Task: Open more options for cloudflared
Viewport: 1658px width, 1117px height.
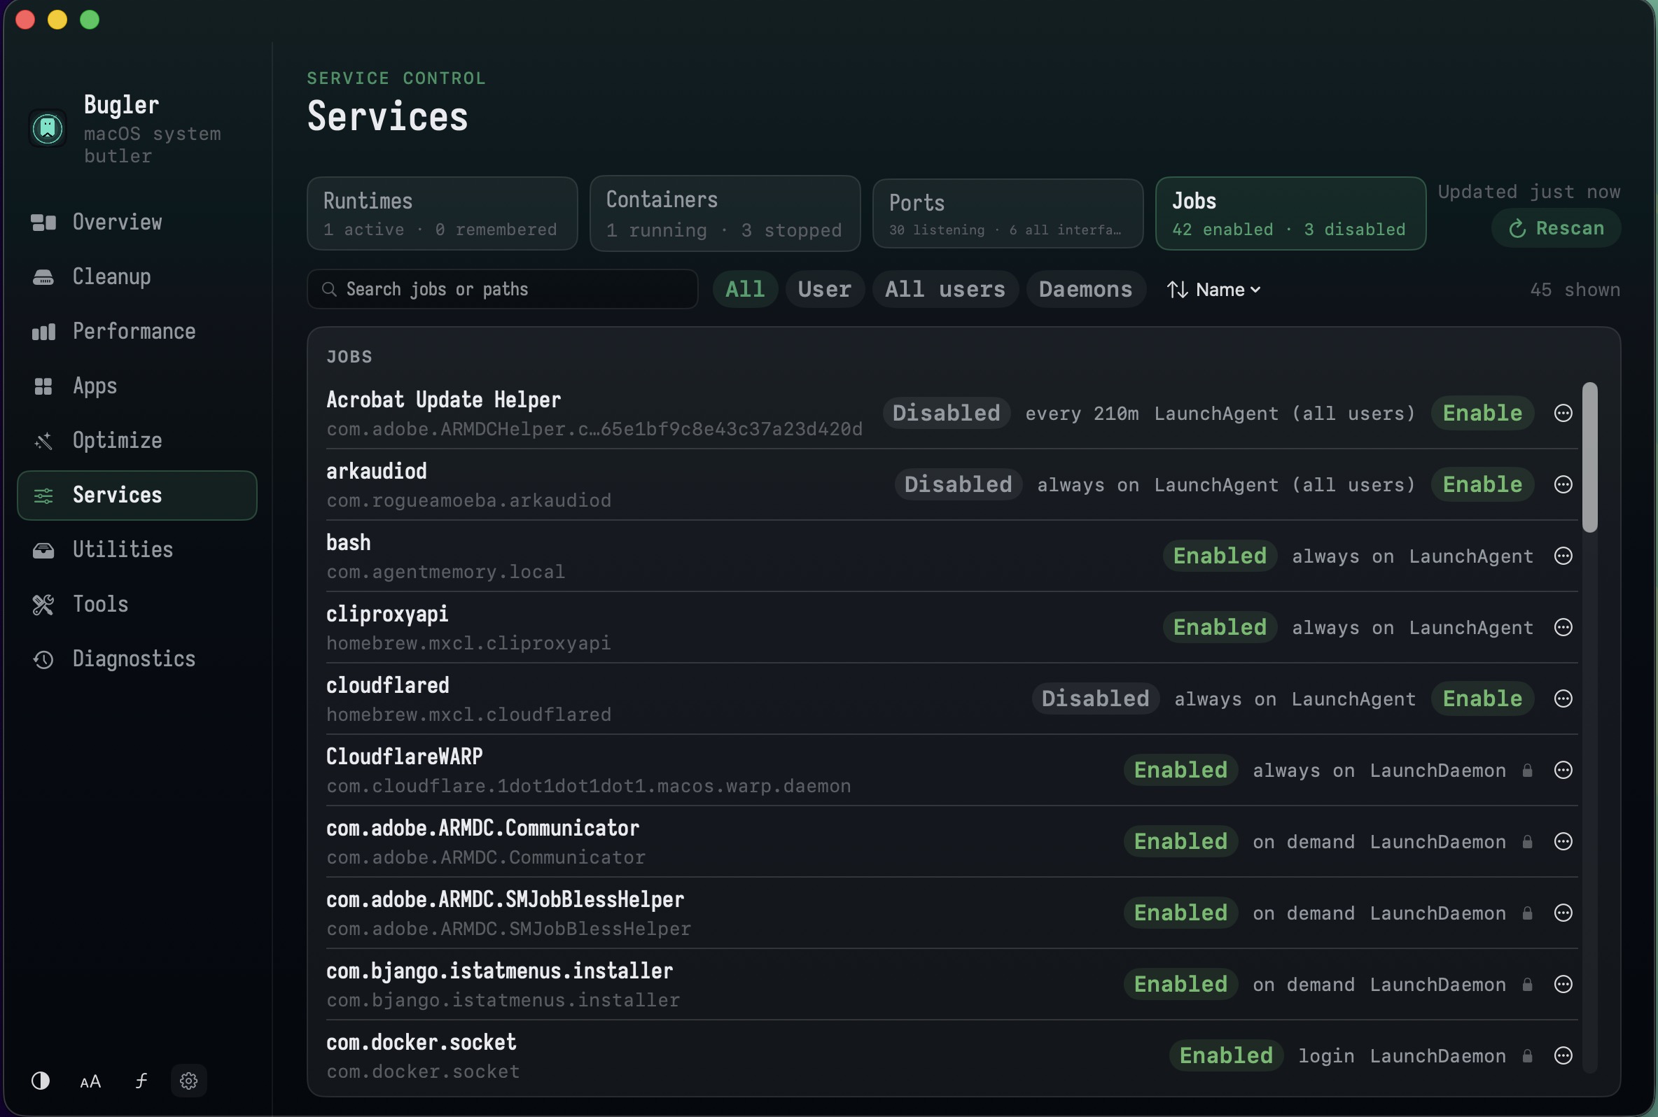Action: tap(1563, 698)
